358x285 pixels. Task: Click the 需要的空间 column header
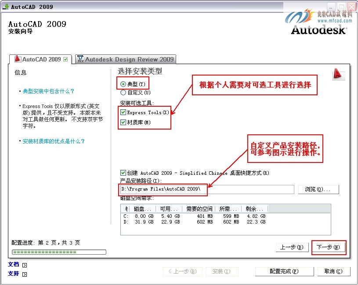199,209
